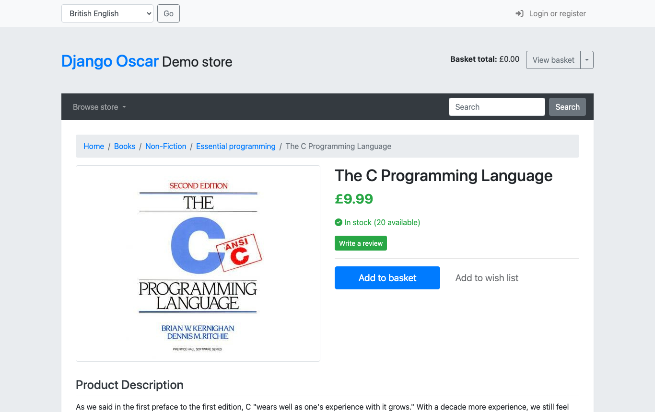This screenshot has height=412, width=655.
Task: Click Login or register link
Action: [557, 13]
